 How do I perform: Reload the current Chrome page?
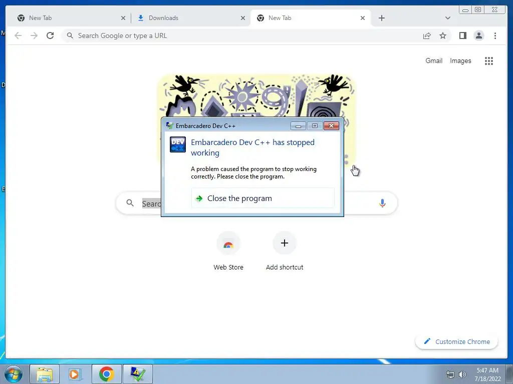50,35
